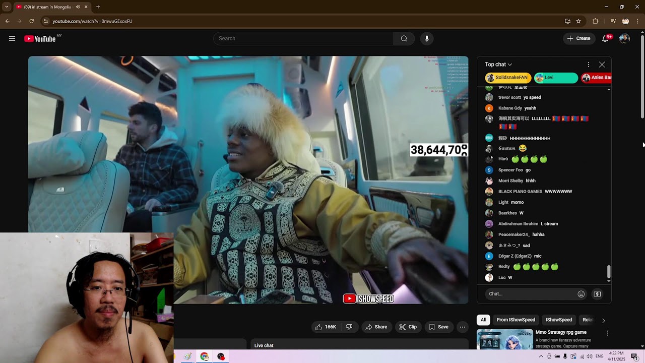Click the video player area

248,180
